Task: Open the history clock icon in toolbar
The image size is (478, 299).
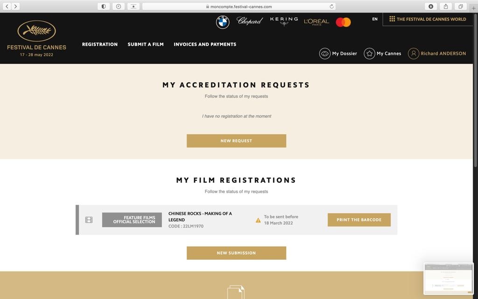Action: (x=119, y=7)
